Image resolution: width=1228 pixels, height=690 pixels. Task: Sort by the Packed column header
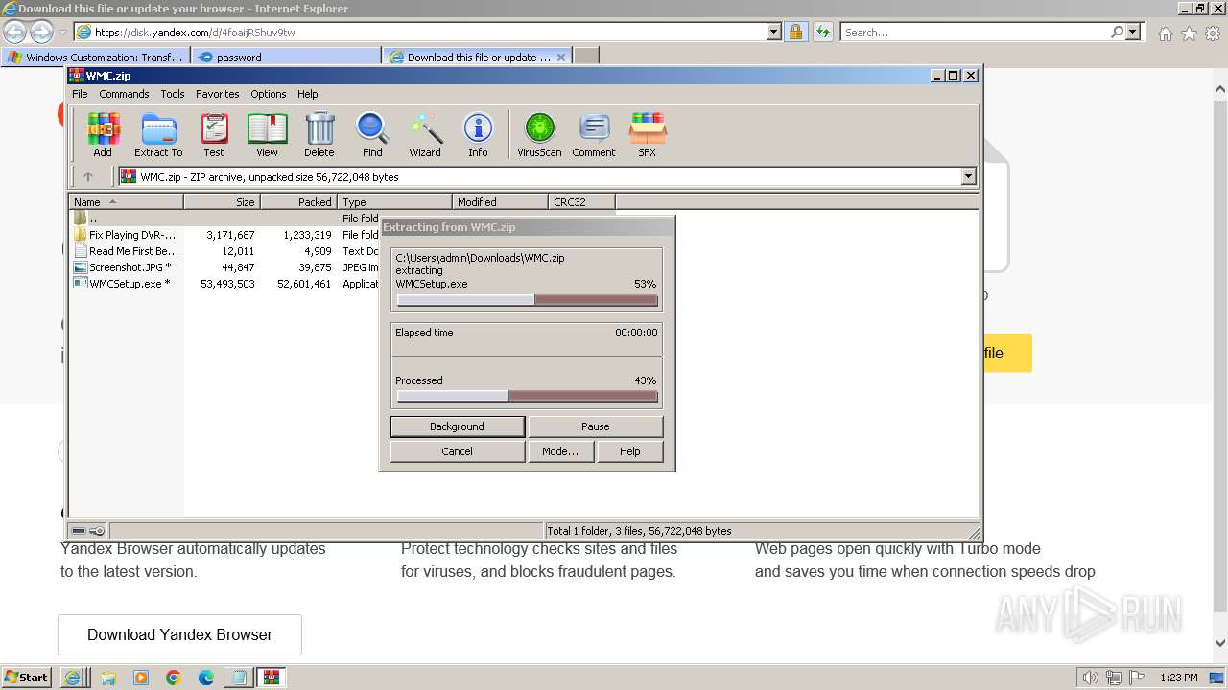(298, 202)
